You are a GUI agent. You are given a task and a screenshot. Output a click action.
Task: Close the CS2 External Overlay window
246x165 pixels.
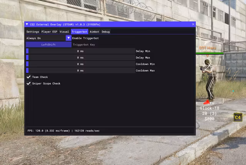click(193, 24)
